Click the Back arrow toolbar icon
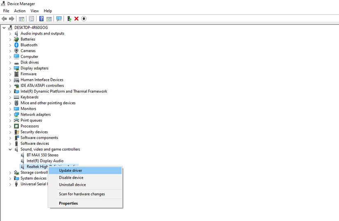Viewport: 339px width, 221px height. point(4,19)
